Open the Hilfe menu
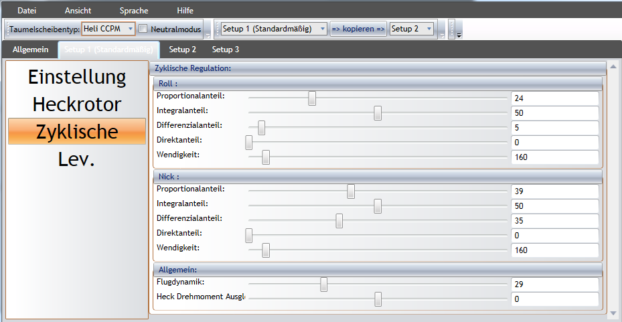This screenshot has width=622, height=322. click(185, 11)
